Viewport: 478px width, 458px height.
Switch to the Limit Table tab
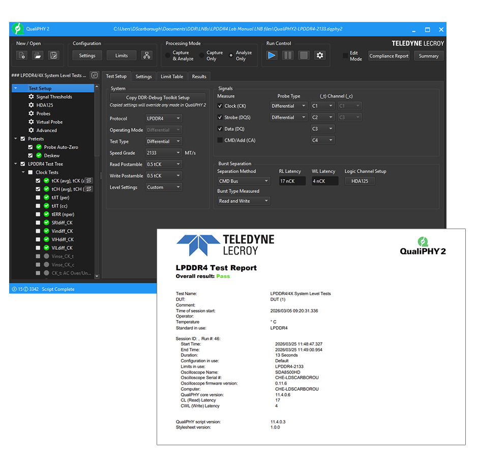coord(171,77)
